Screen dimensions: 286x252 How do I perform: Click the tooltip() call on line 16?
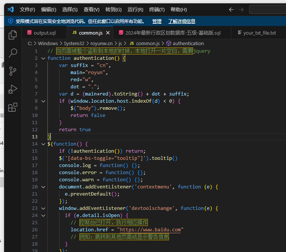click(164, 158)
